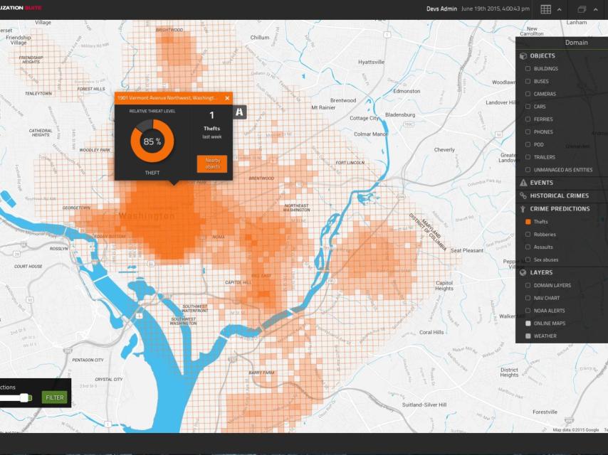
Task: Click the Crime Predictions person icon
Action: [x=522, y=208]
